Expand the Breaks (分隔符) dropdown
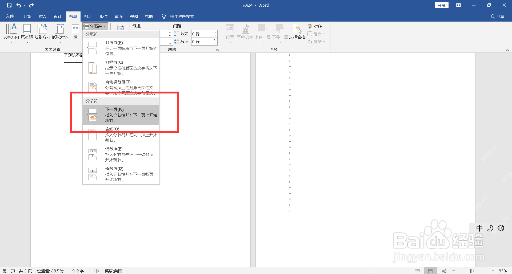Viewport: 512px width, 274px height. pos(95,26)
